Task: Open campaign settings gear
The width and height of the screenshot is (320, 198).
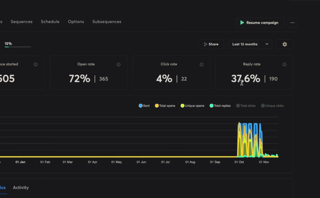Action: [x=285, y=44]
